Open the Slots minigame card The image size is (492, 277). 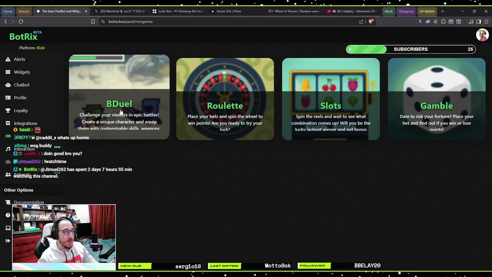point(331,99)
